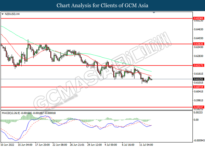Screen dimensions: 205x147
Task: Click the 4 Jul 00:00 time label
Action: click(111, 145)
